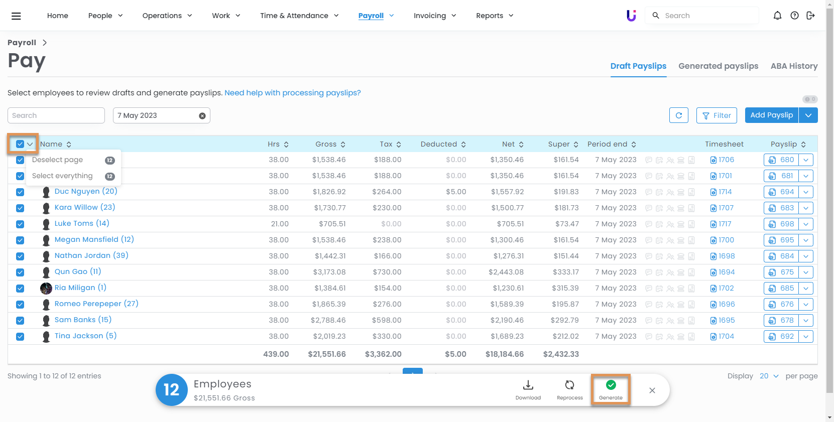Image resolution: width=834 pixels, height=422 pixels.
Task: Expand the Add Payslip dropdown arrow
Action: click(808, 115)
